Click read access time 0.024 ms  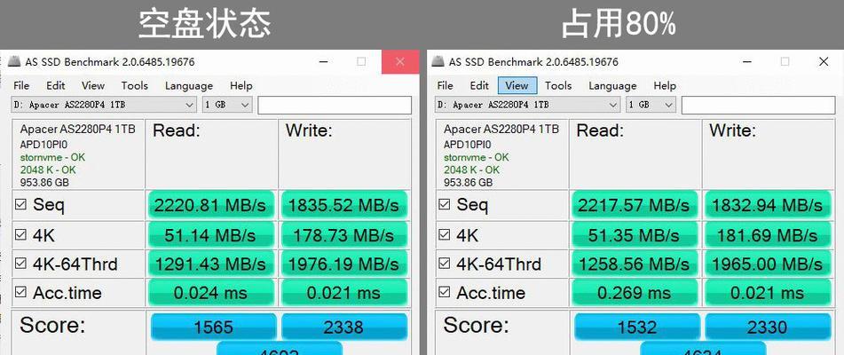click(210, 293)
